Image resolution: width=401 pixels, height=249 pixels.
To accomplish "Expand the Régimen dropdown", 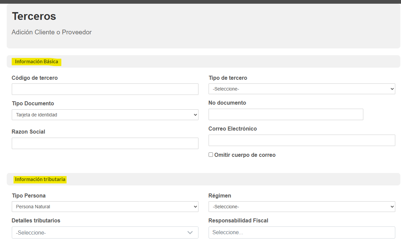I will pyautogui.click(x=301, y=207).
